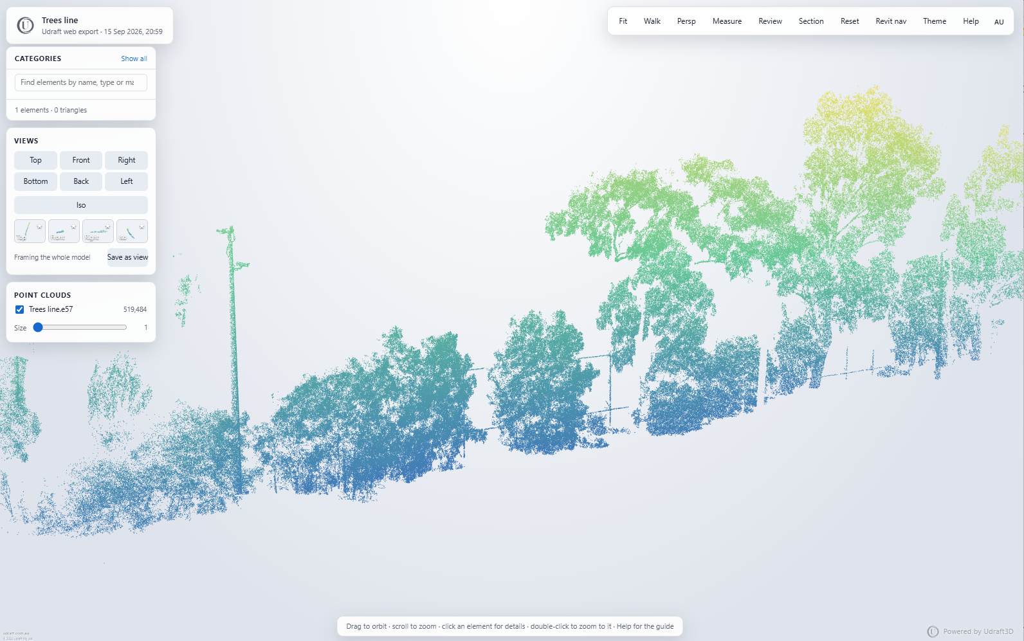The image size is (1024, 641).
Task: Open the Right saved view thumbnail
Action: (x=98, y=231)
